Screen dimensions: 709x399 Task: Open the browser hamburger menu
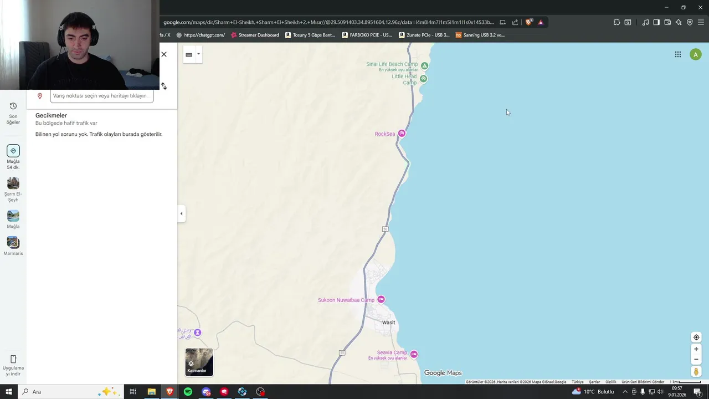click(701, 22)
